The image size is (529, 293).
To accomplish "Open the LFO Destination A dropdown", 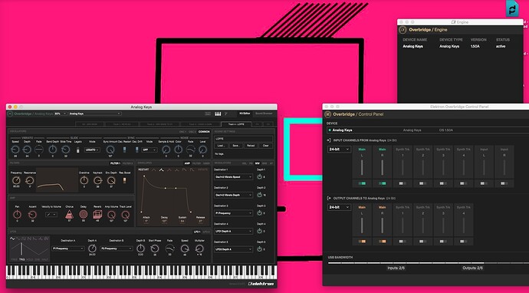I will [x=68, y=249].
